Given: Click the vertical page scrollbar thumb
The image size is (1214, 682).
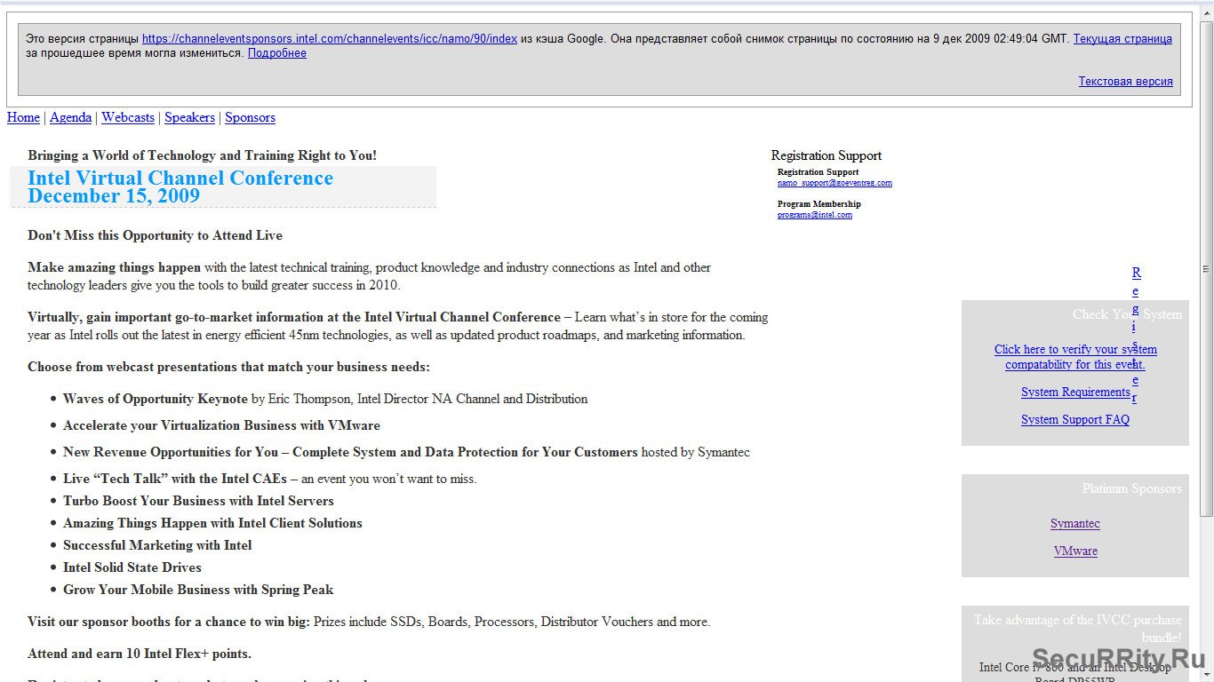Looking at the screenshot, I should click(1206, 269).
